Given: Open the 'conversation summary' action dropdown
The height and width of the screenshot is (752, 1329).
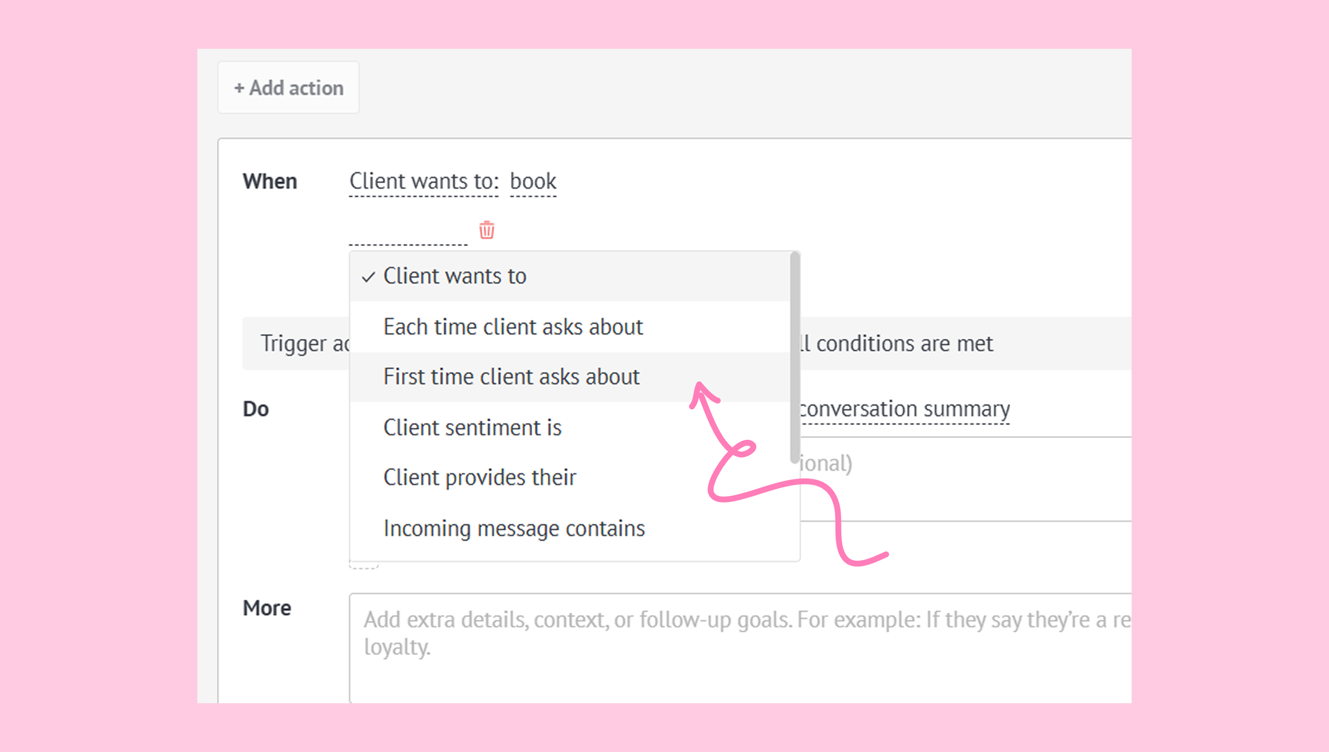Looking at the screenshot, I should (904, 409).
